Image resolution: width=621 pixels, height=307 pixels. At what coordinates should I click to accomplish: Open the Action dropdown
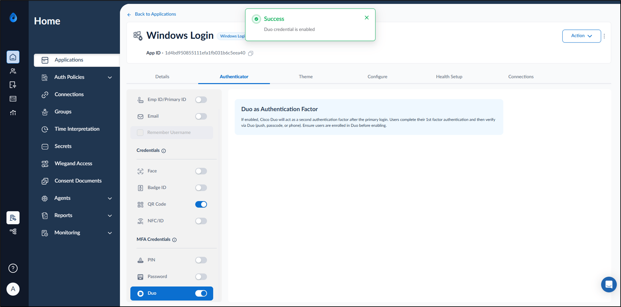[x=581, y=36]
